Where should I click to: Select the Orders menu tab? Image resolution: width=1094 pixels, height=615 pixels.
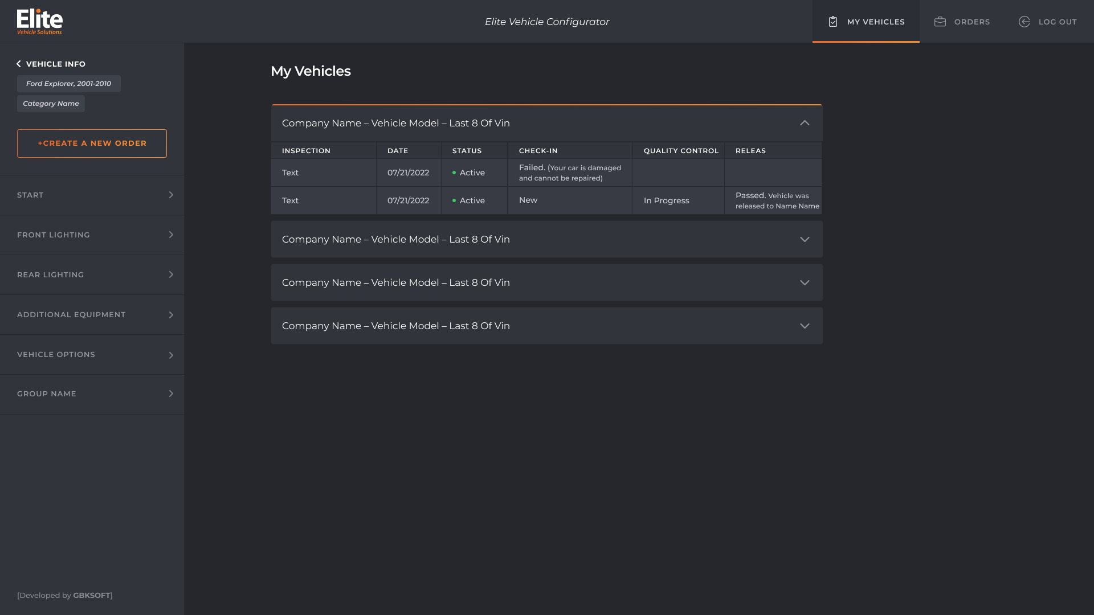click(x=962, y=21)
